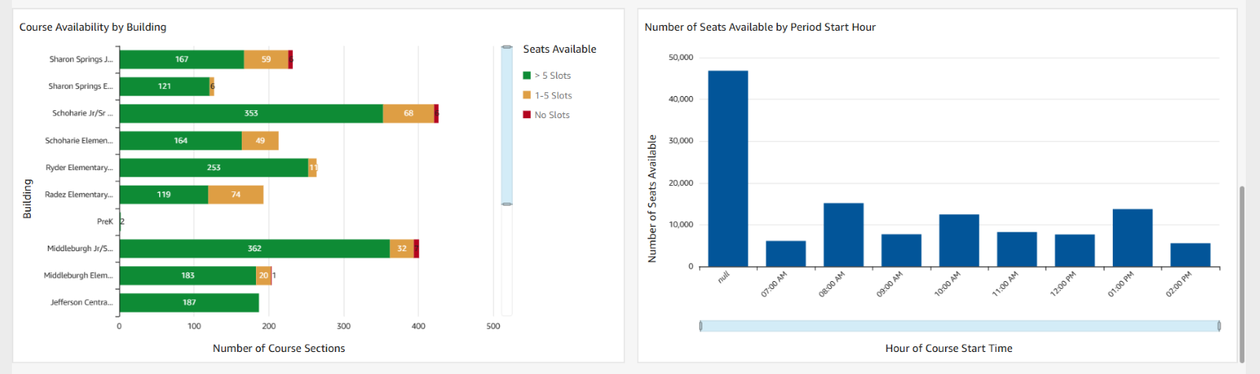The height and width of the screenshot is (374, 1260).
Task: Click Schoharie Jr/Sr green segment 353
Action: 251,113
